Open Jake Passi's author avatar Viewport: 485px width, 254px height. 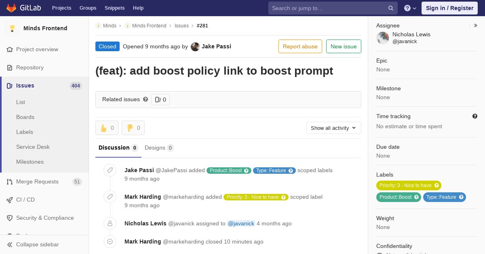(195, 47)
